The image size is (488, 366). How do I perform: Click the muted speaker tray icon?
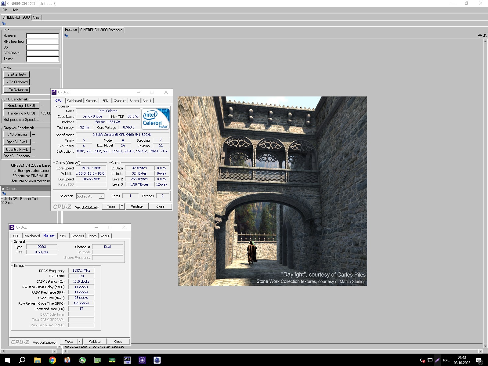pyautogui.click(x=422, y=360)
